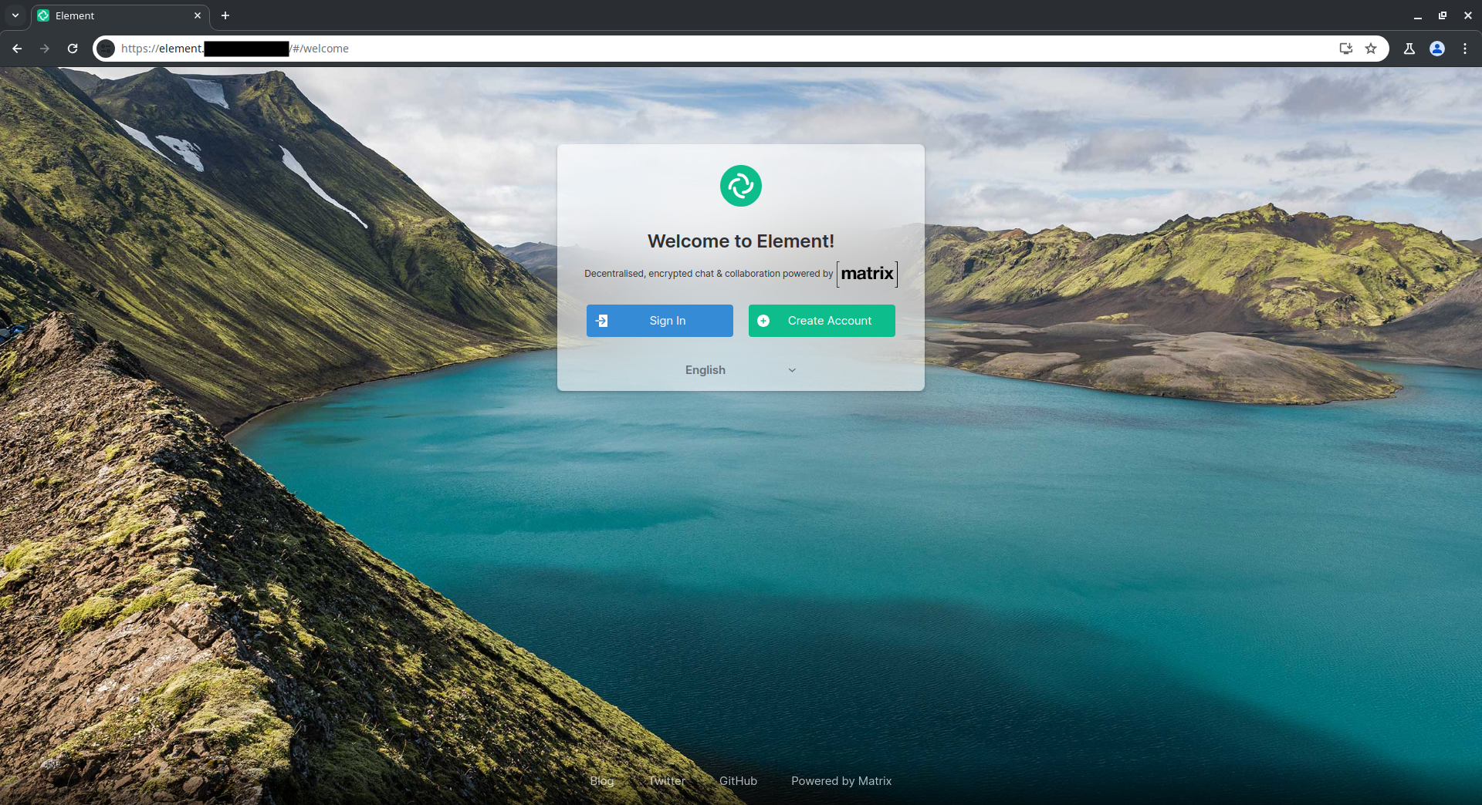Screen dimensions: 1482x805
Task: Click the browser back arrow
Action: 17,49
